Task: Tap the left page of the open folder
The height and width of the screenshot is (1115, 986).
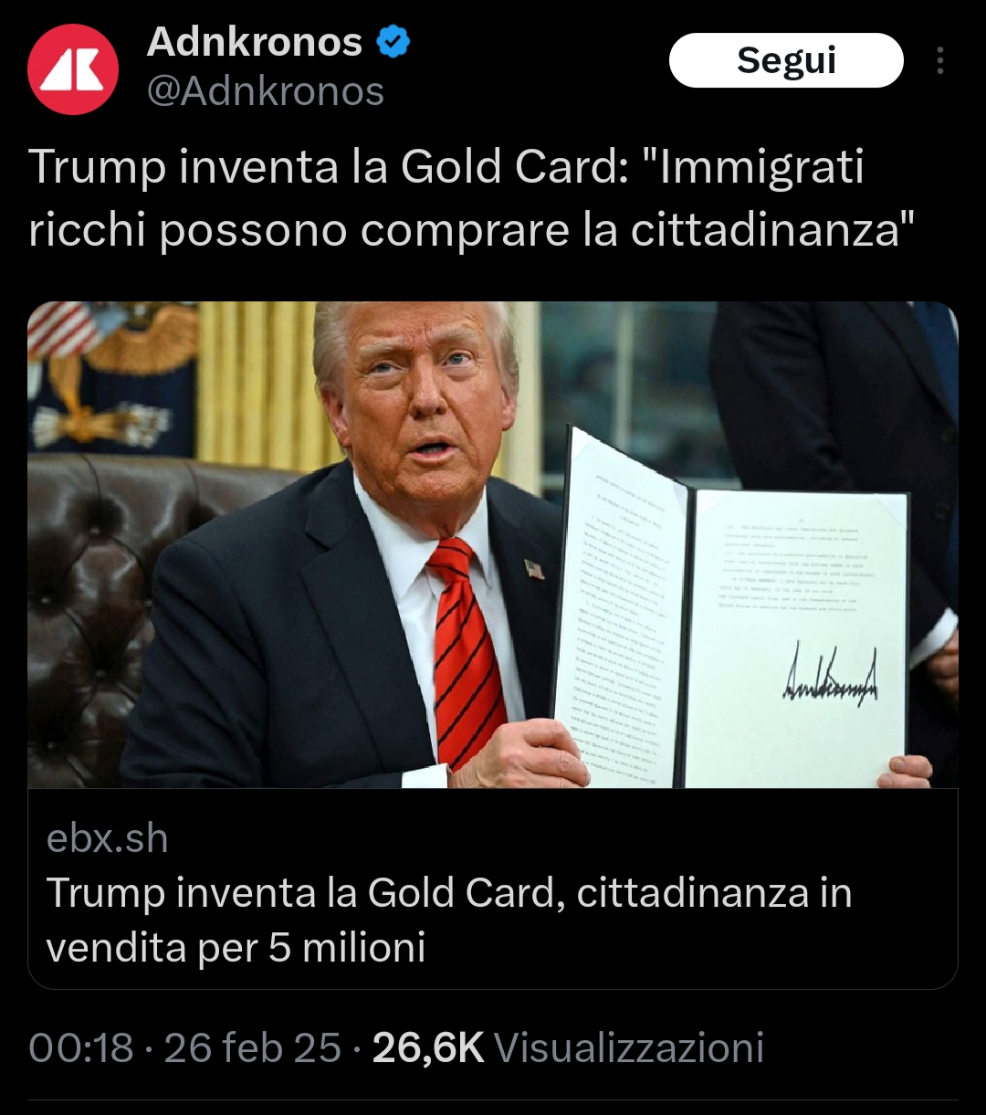Action: pos(620,607)
